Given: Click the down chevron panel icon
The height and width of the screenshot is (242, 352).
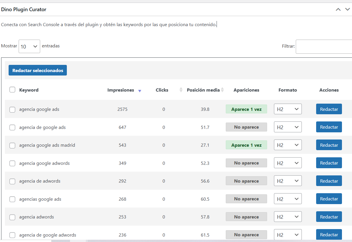Looking at the screenshot, I should tap(347, 9).
